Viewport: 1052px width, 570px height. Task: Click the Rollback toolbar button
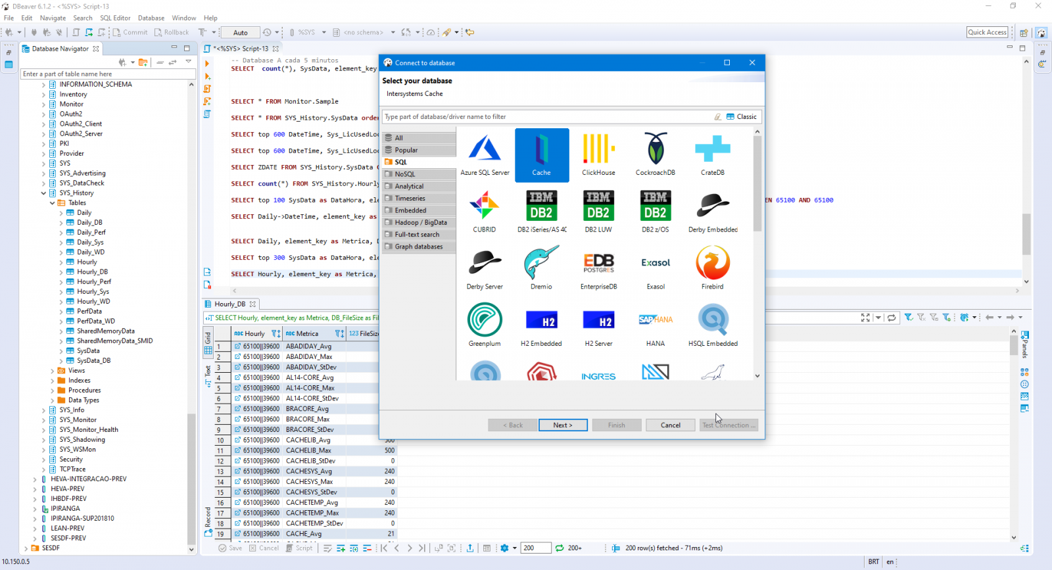(x=172, y=32)
